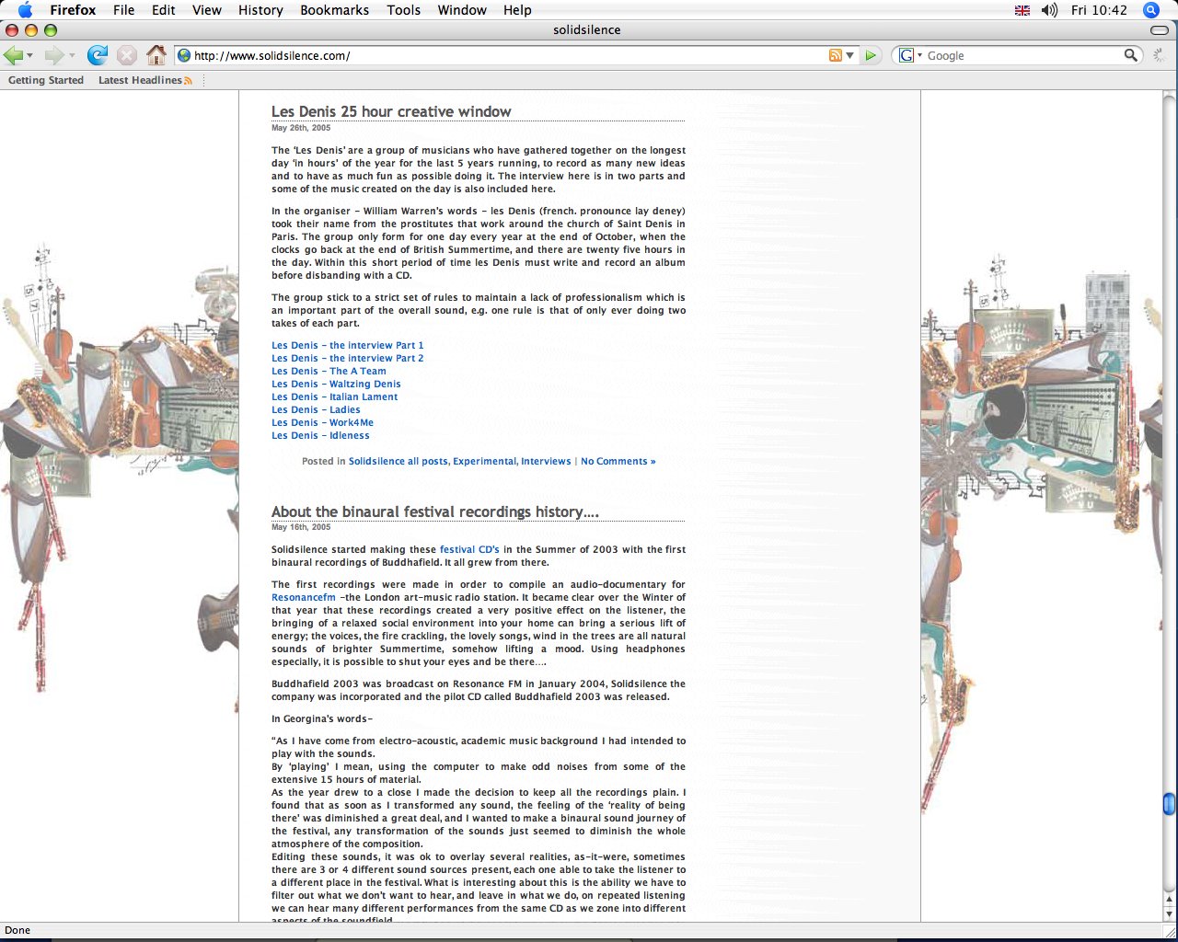This screenshot has width=1178, height=942.
Task: Click the volume speaker icon
Action: 1049,10
